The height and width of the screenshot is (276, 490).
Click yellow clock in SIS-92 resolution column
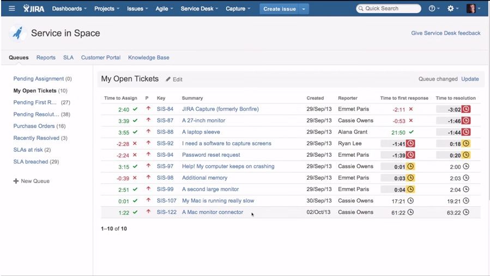coord(466,144)
